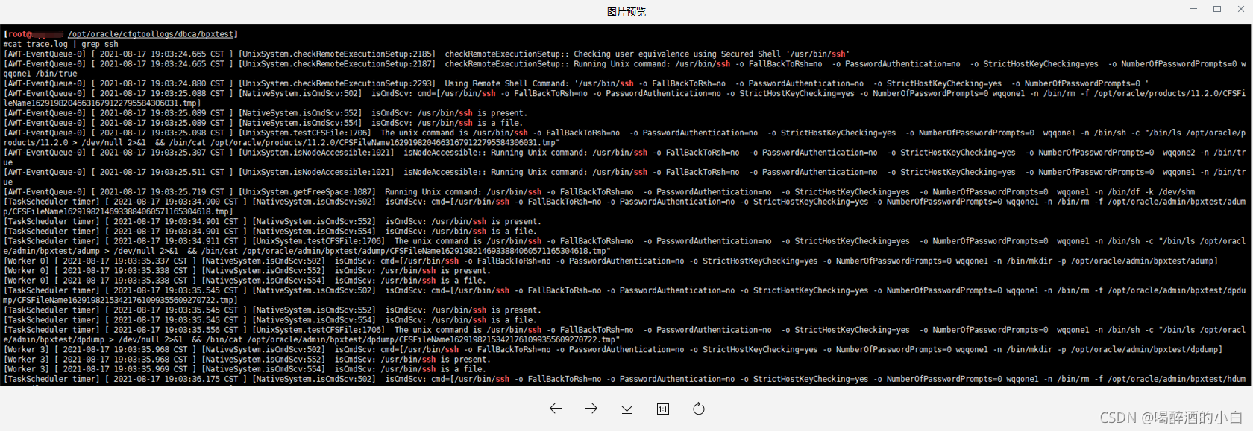Viewport: 1253px width, 431px height.
Task: Rotate the previewed image
Action: 699,409
